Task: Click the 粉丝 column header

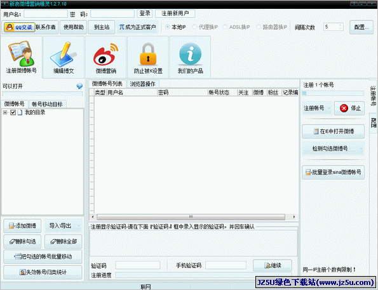Action: click(x=274, y=93)
